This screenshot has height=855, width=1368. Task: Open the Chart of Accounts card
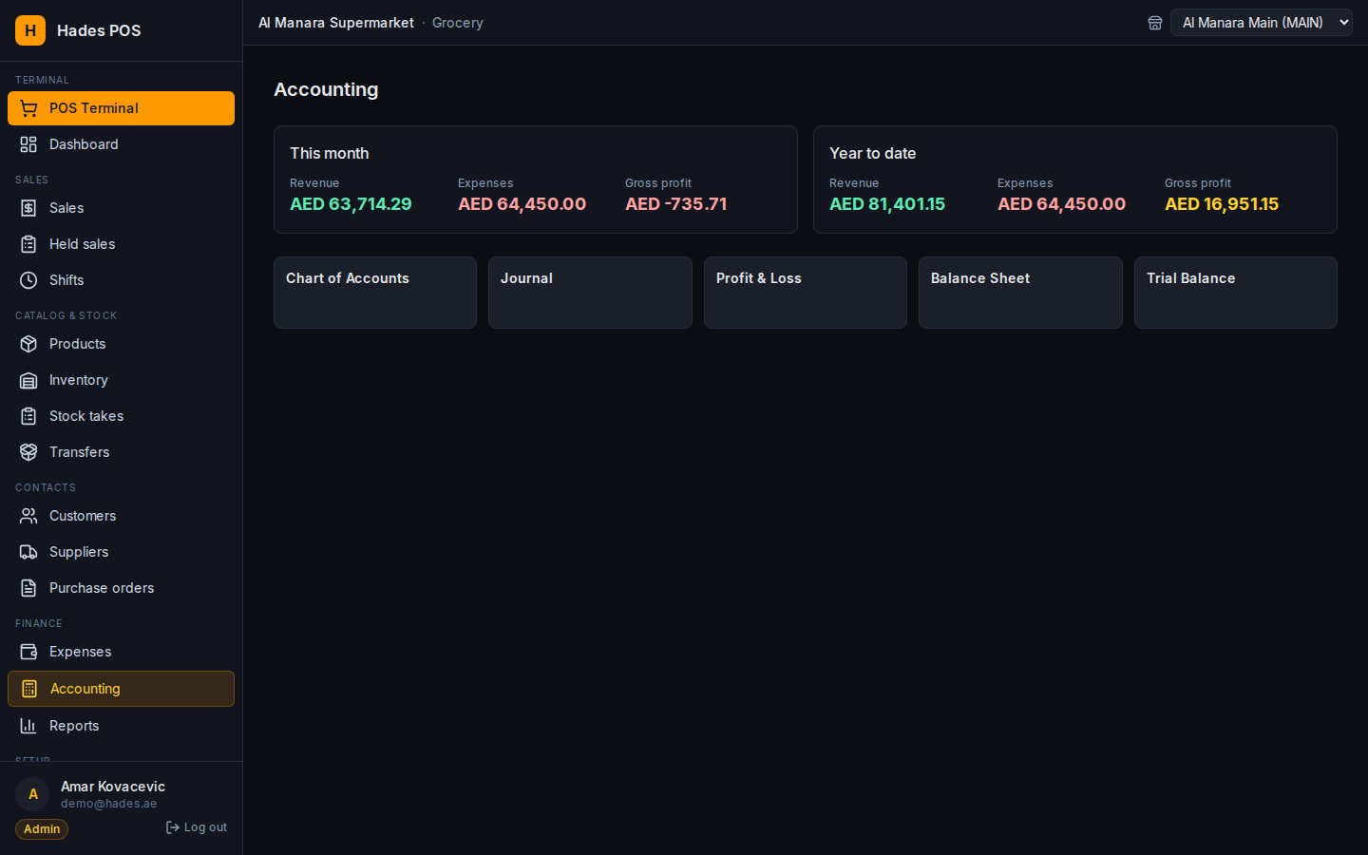[x=375, y=293]
